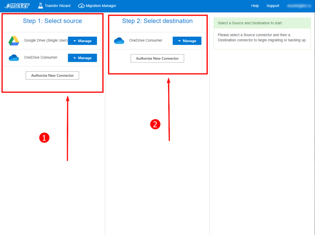
Task: Choose OneDrive Consumer label in source column
Action: (41, 57)
